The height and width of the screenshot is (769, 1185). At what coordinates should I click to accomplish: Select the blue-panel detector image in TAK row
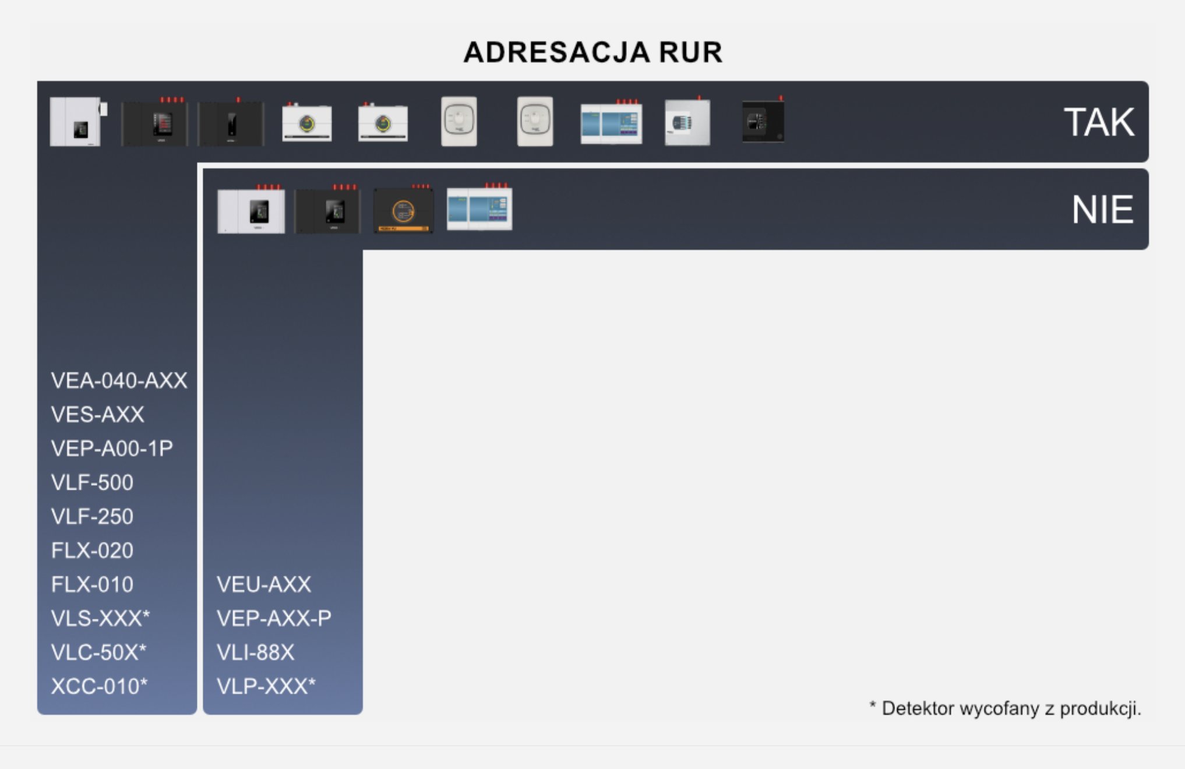[611, 124]
